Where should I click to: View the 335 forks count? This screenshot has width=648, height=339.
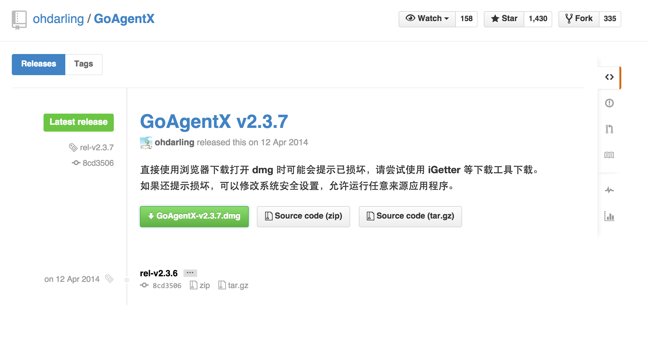610,19
